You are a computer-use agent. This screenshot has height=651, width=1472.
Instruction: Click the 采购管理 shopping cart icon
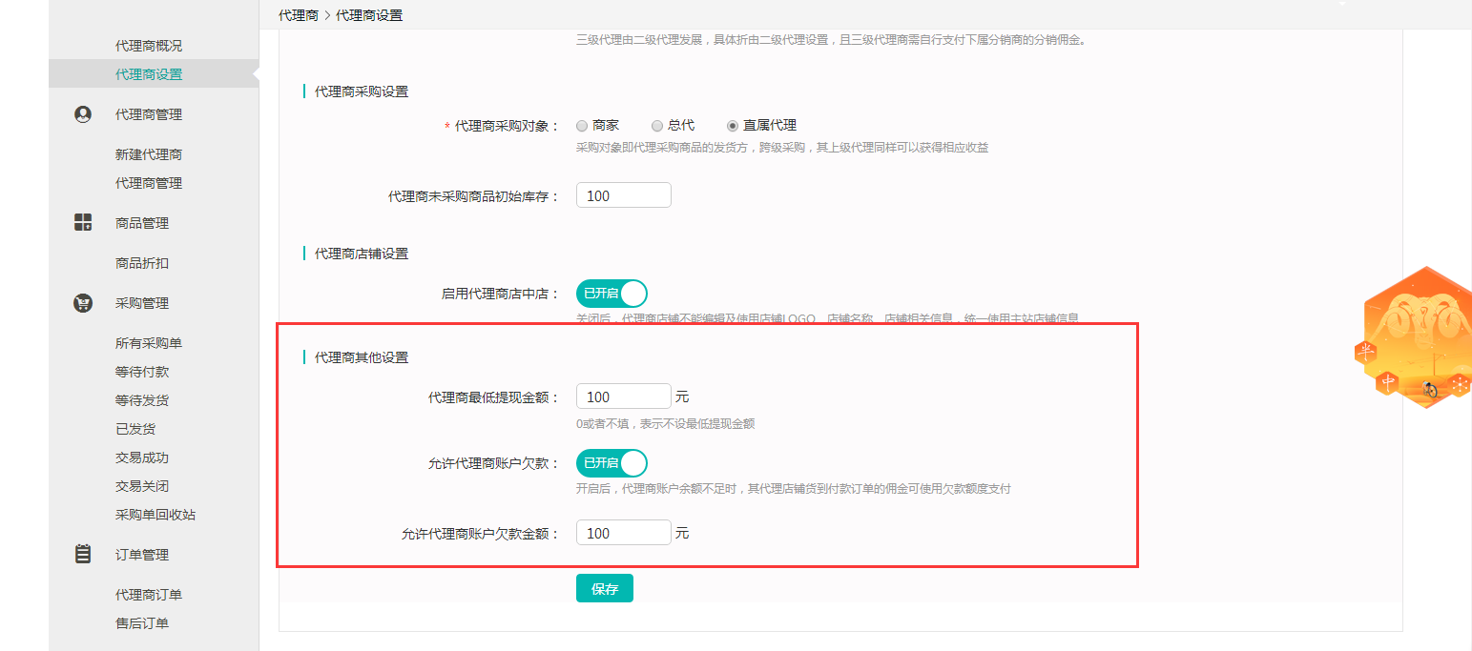pyautogui.click(x=83, y=303)
